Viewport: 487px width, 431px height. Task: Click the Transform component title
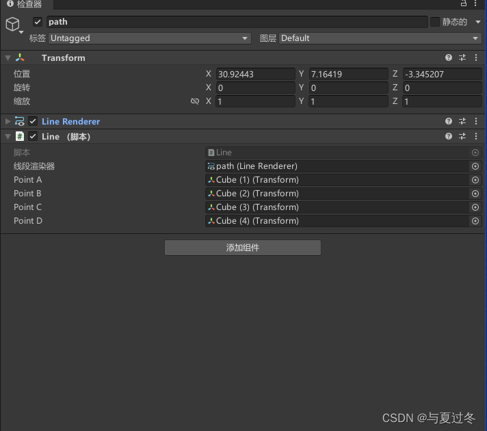(64, 57)
